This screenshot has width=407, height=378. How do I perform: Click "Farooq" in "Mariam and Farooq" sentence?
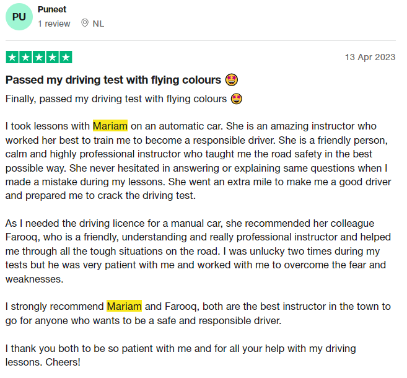coord(182,306)
